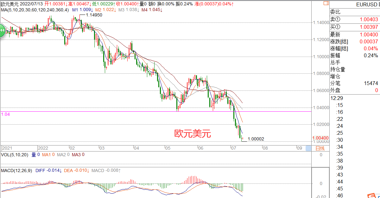The height and width of the screenshot is (198, 380).
Task: Click the 07 month label on time axis
Action: (233, 148)
